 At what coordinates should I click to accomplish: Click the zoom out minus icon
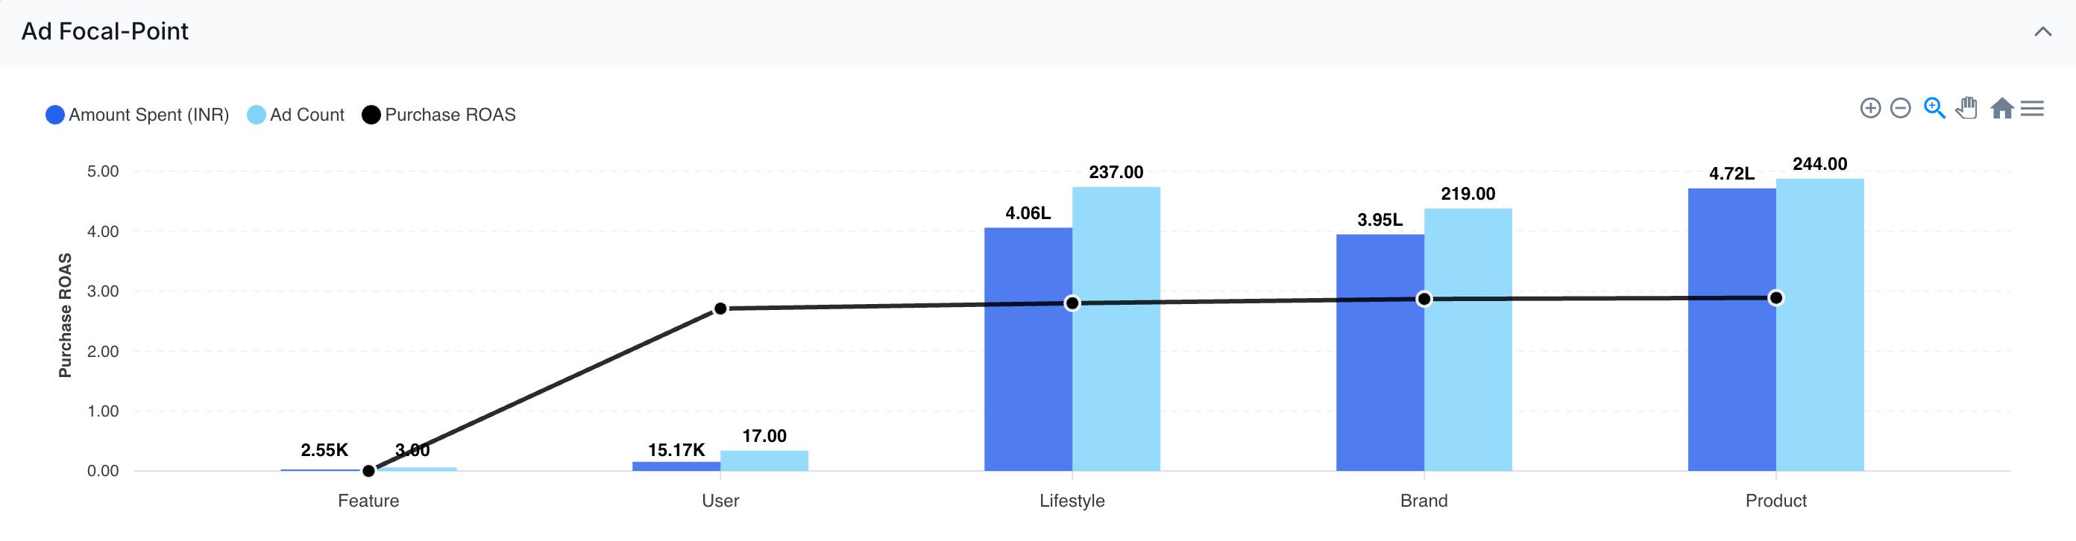(x=1900, y=108)
